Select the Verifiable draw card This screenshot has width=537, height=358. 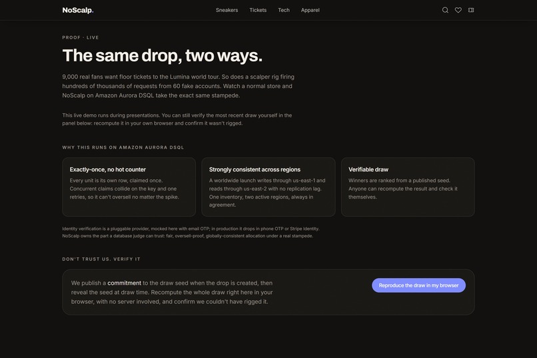pyautogui.click(x=408, y=187)
